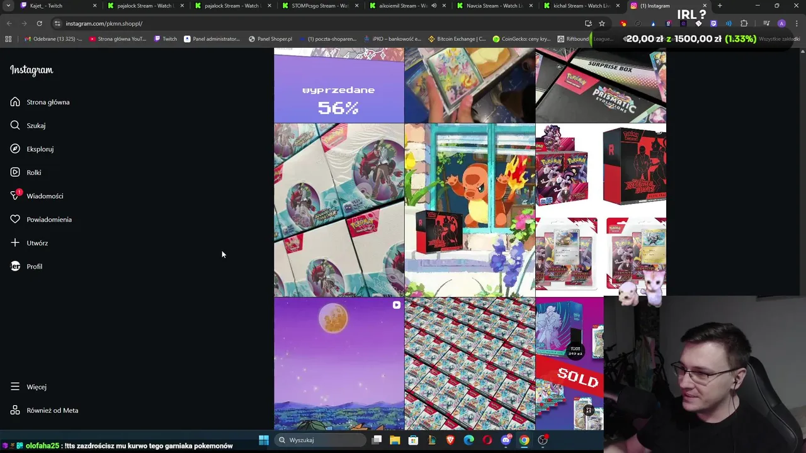The width and height of the screenshot is (806, 453).
Task: Open Powiadomienia heart notifications
Action: pos(40,220)
